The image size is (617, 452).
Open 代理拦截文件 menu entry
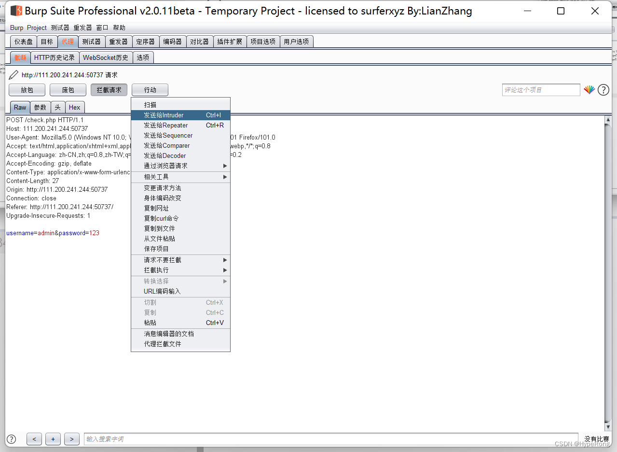180,344
